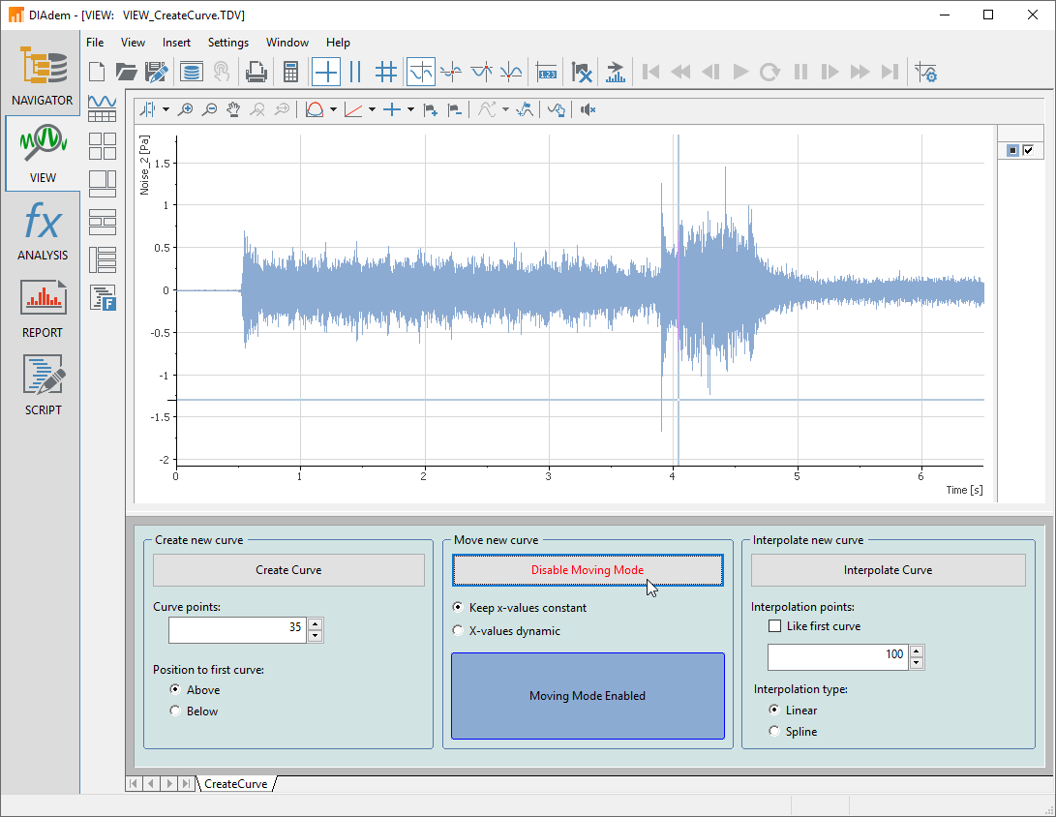The image size is (1056, 817).
Task: Expand the line style dropdown arrow
Action: click(x=372, y=110)
